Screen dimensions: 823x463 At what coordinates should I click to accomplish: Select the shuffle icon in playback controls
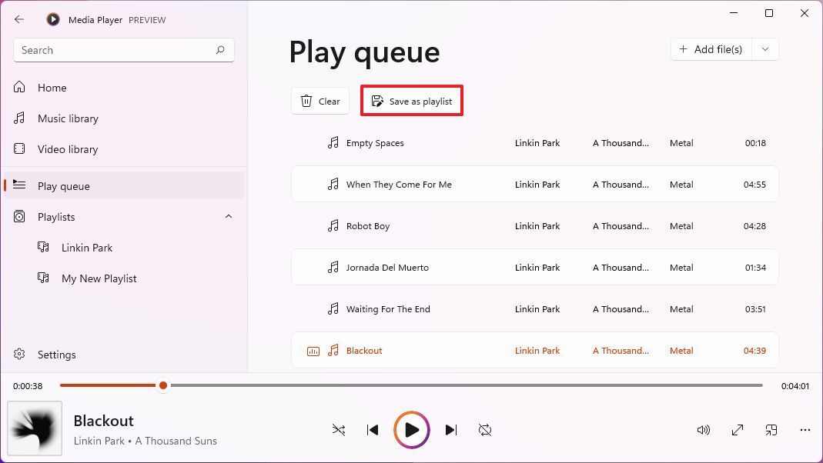coord(339,430)
